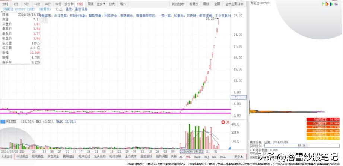The height and width of the screenshot is (166, 343).
Task: Select the 日线 daily chart tab
Action: pos(80,4)
